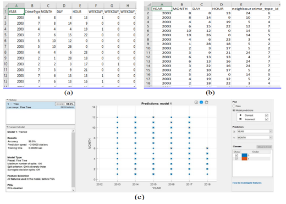This screenshot has height=204, width=286.
Task: Click the select-all corner of spreadsheet (a)
Action: (5, 5)
